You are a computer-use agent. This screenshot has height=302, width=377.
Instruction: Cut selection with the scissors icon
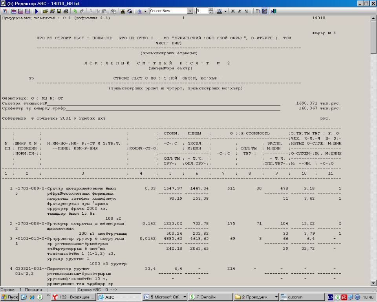[x=91, y=11]
